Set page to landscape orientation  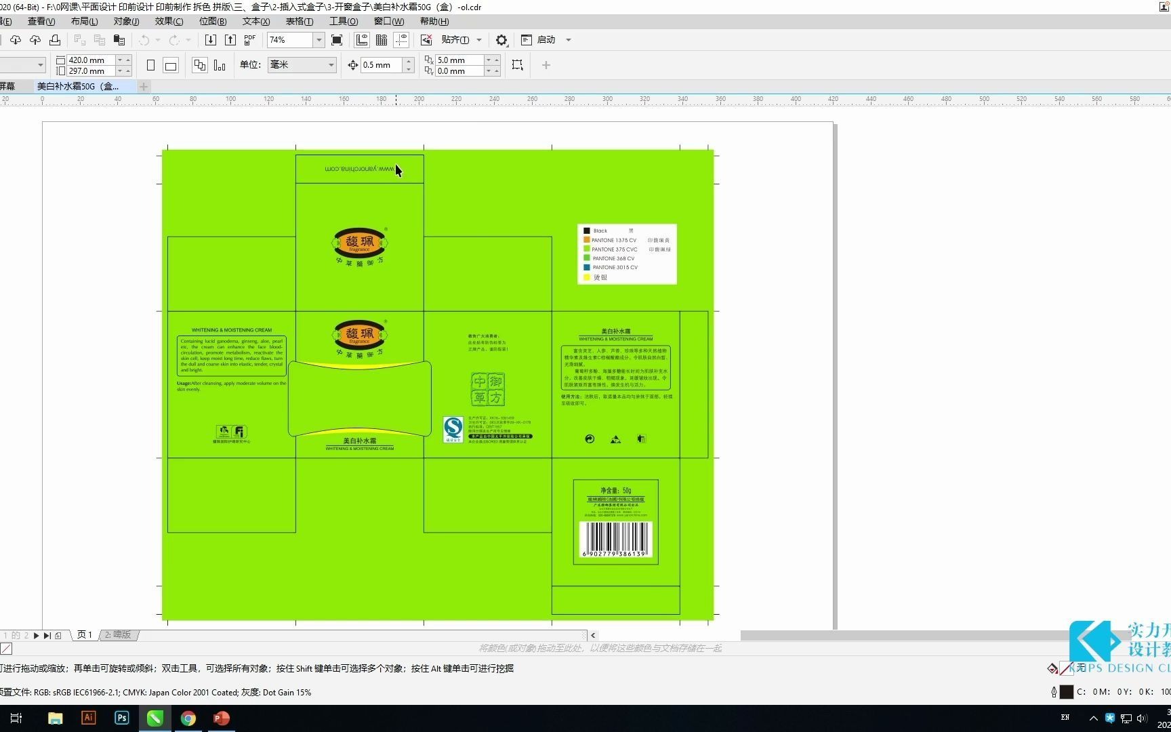tap(171, 65)
